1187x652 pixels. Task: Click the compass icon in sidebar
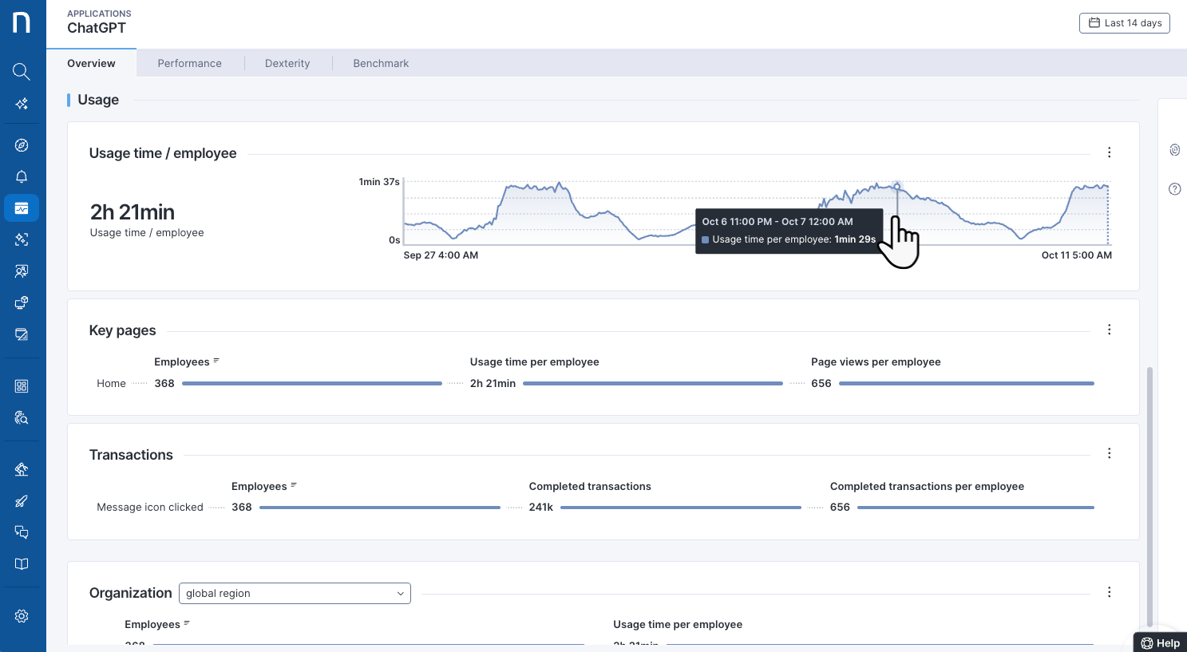[22, 145]
